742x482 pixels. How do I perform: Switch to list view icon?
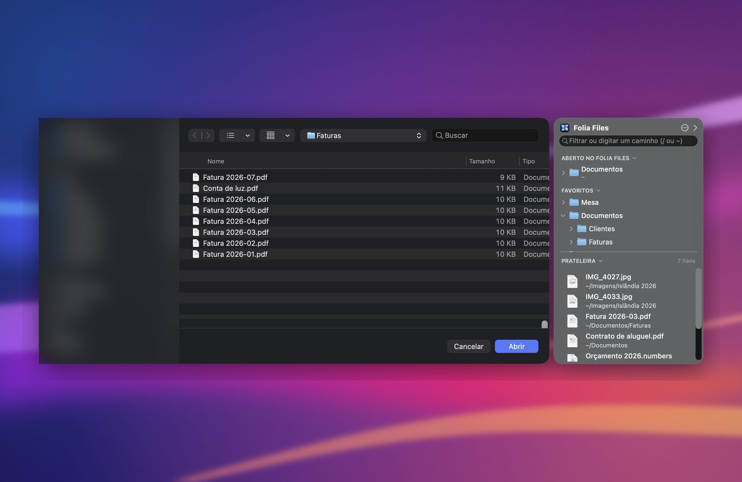coord(230,135)
